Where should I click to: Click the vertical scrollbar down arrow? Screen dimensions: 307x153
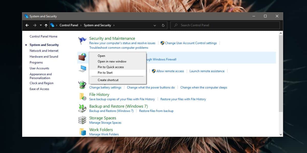click(281, 134)
